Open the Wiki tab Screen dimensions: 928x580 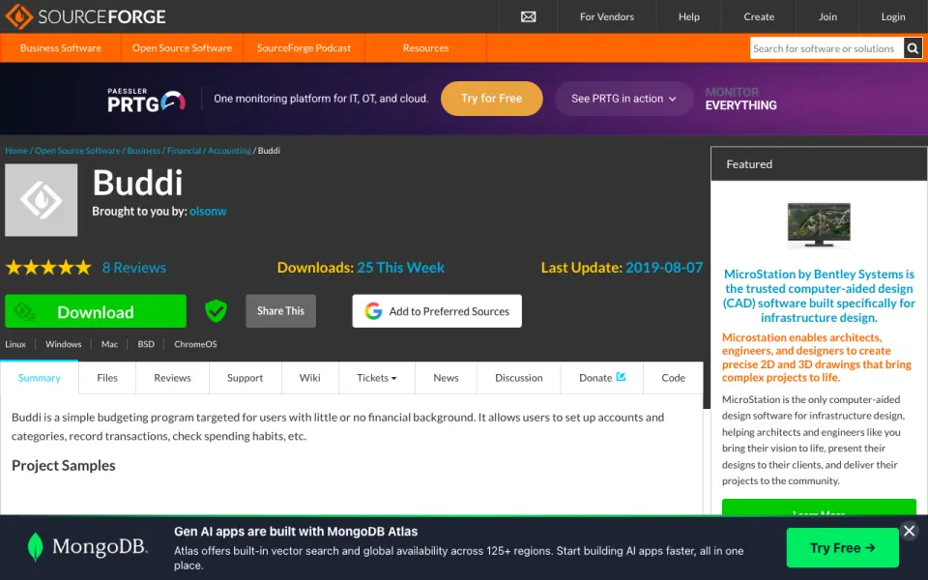point(309,378)
